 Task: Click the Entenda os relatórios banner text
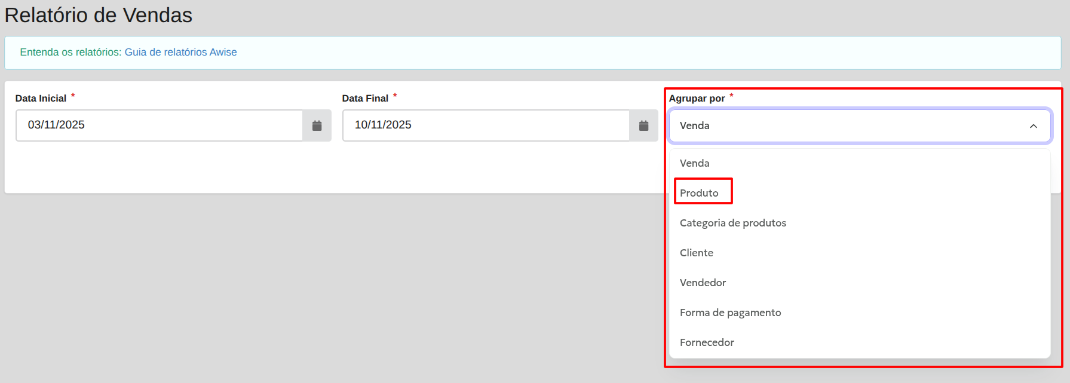coord(70,52)
